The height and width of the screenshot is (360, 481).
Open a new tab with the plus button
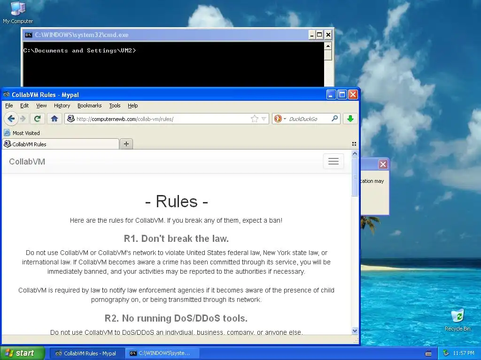pyautogui.click(x=126, y=144)
